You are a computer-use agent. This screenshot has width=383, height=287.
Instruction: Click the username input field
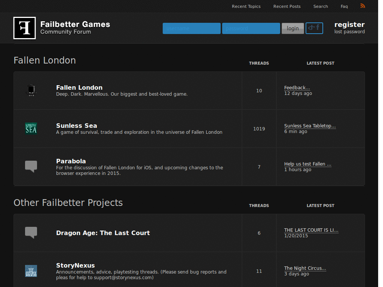191,28
